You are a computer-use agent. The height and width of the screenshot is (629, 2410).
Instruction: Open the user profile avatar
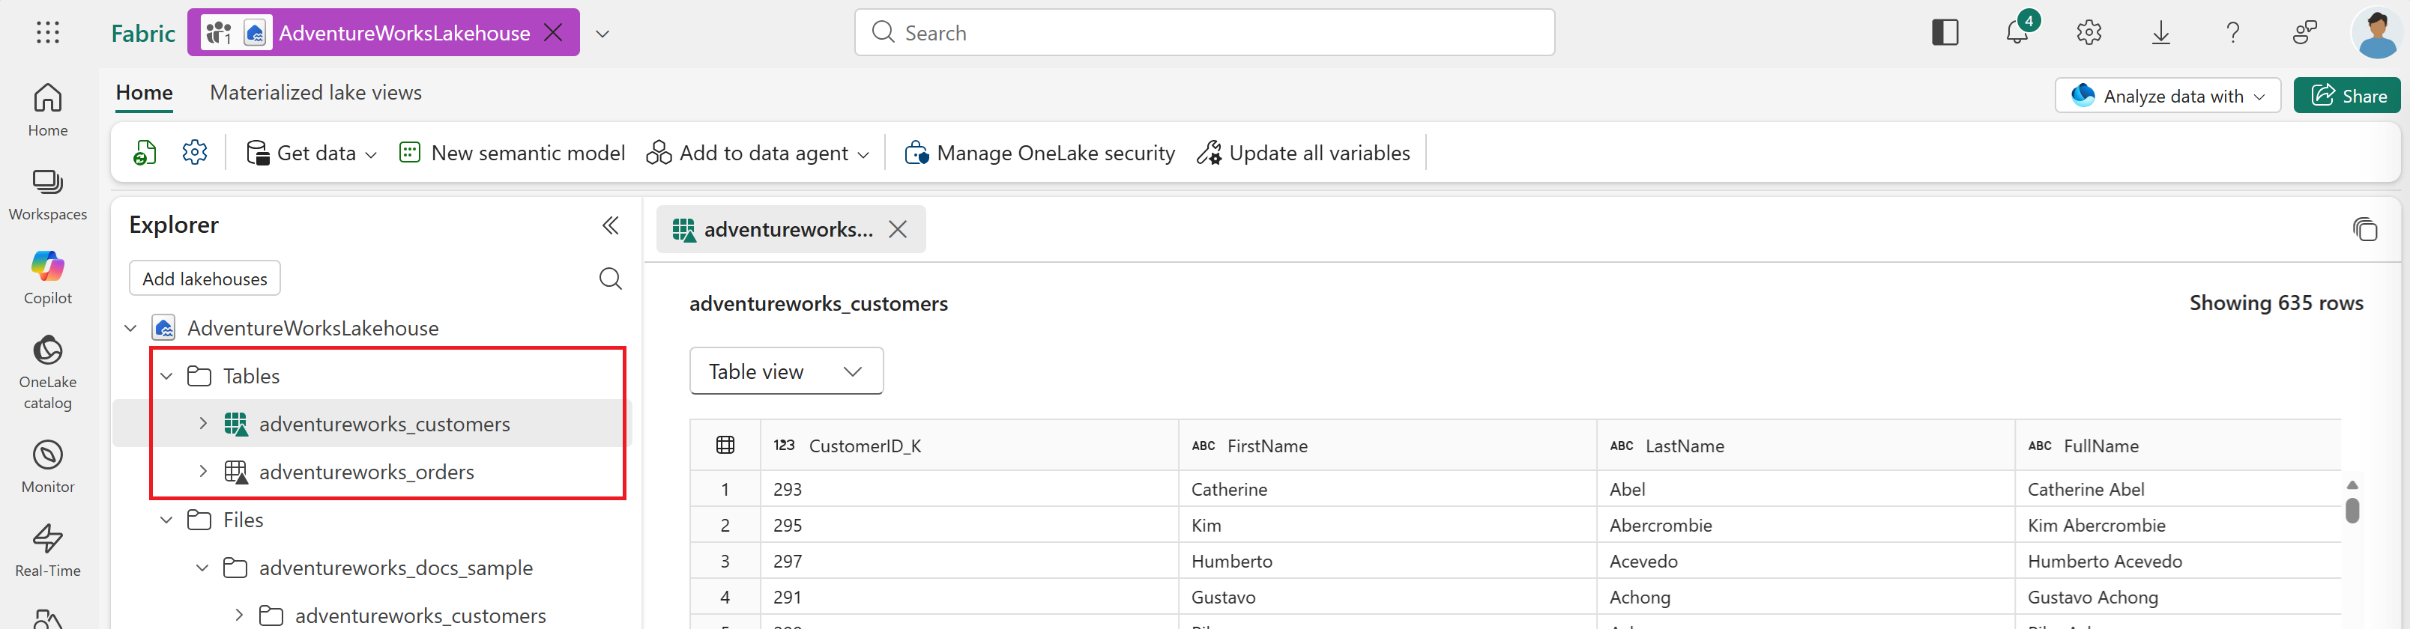tap(2377, 33)
